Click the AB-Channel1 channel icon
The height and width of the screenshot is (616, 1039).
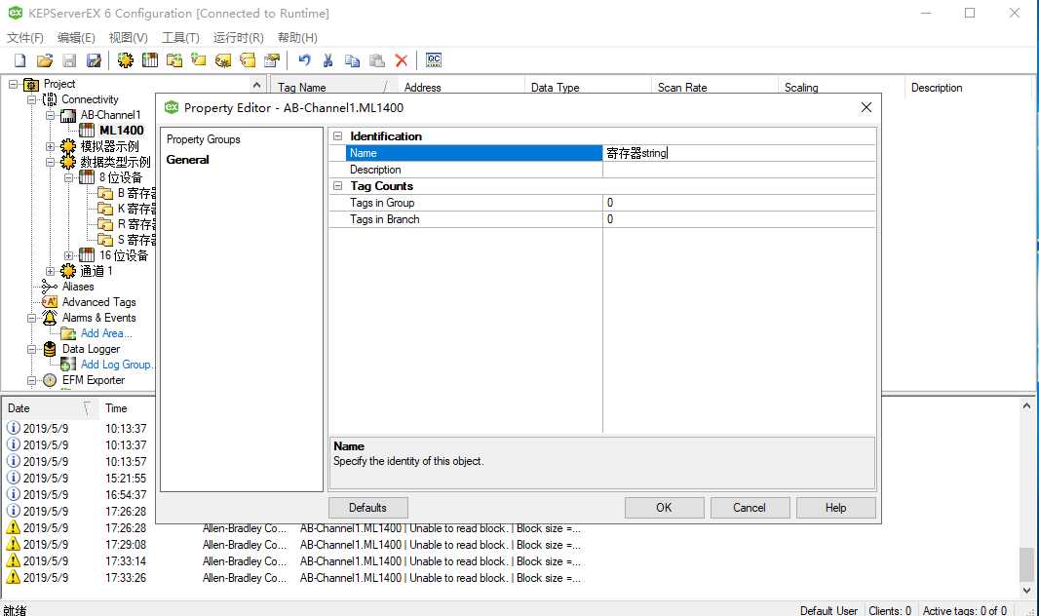coord(68,115)
